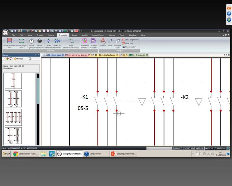This screenshot has height=186, width=232.
Task: Click the Insert symbol icon
Action: (32, 43)
